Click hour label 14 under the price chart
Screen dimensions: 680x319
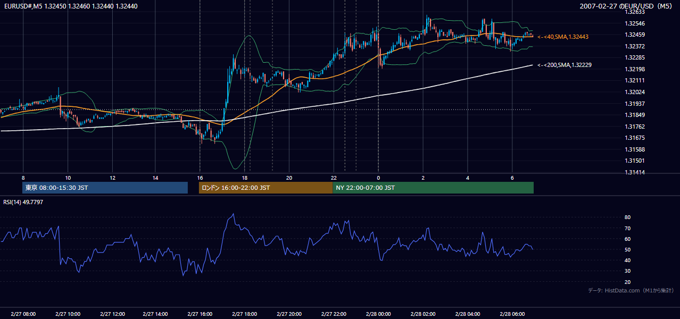point(155,178)
